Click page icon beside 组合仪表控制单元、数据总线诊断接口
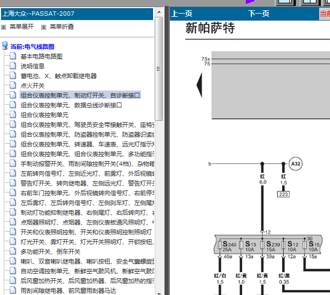This screenshot has width=330, height=295. [13, 105]
